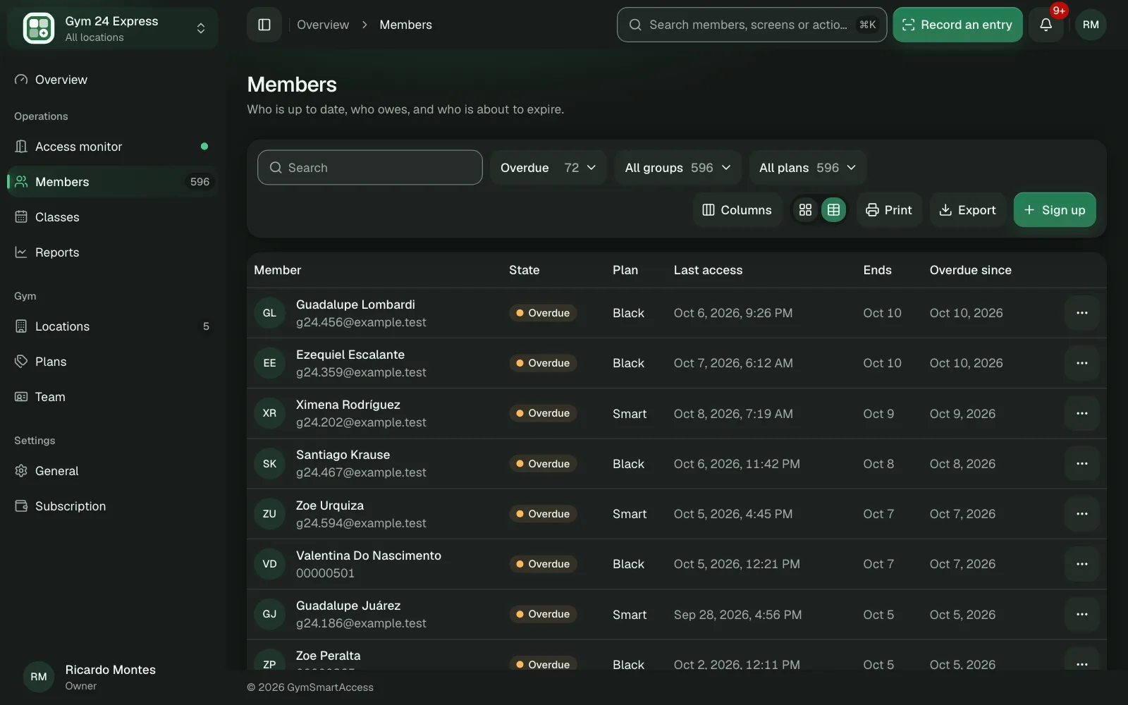Viewport: 1128px width, 705px height.
Task: Print the members list
Action: click(x=889, y=210)
